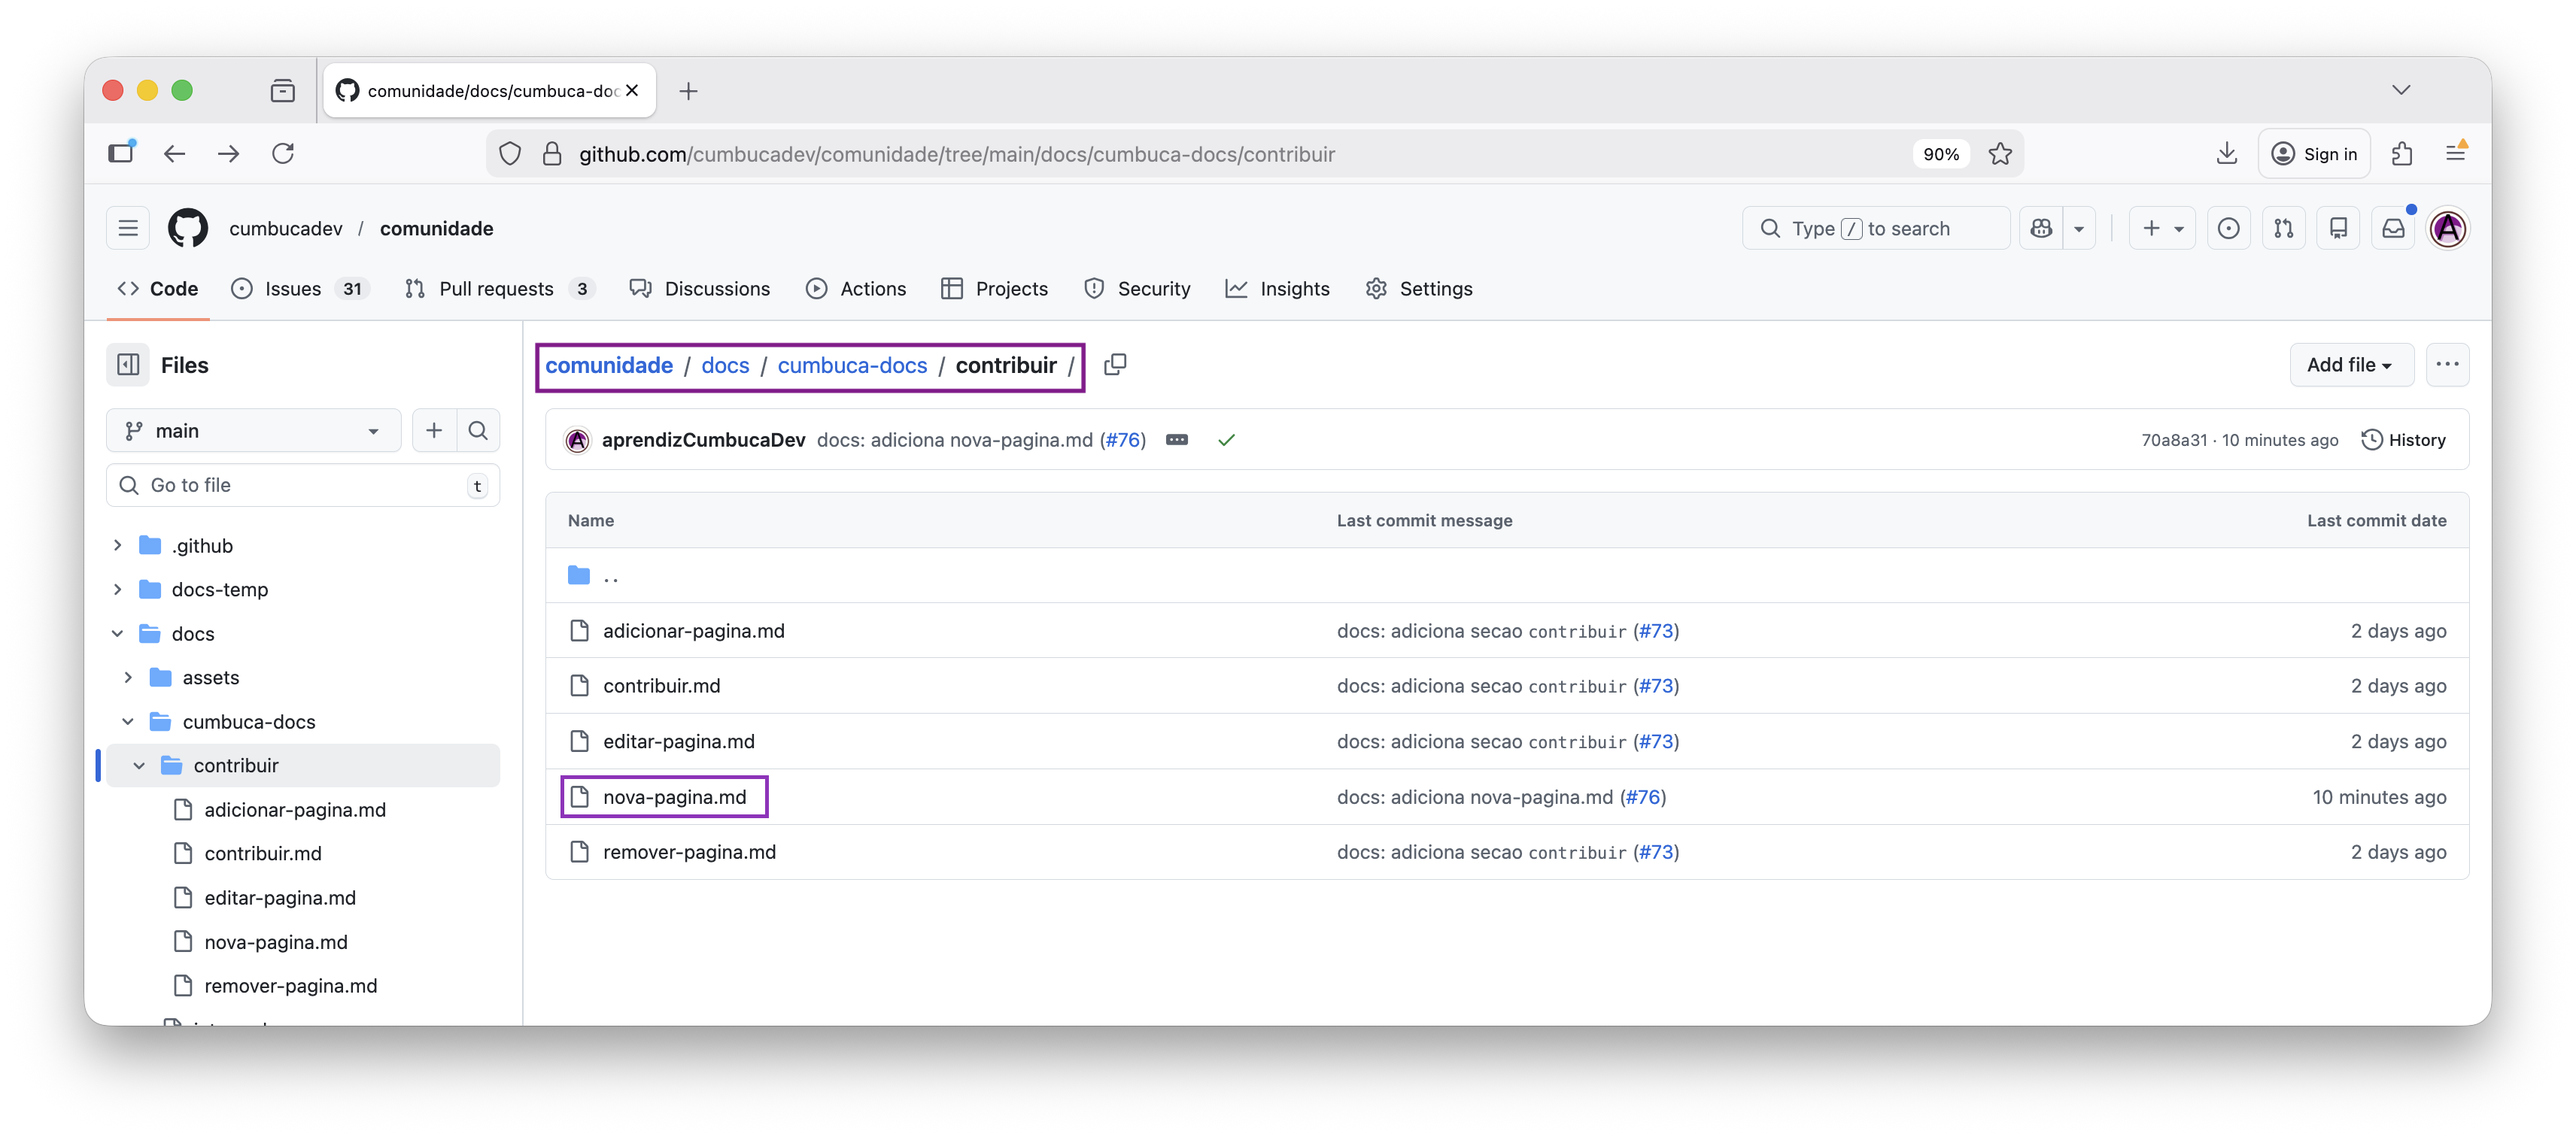Open the Discussions tab
Viewport: 2576px width, 1137px height.
coord(699,289)
